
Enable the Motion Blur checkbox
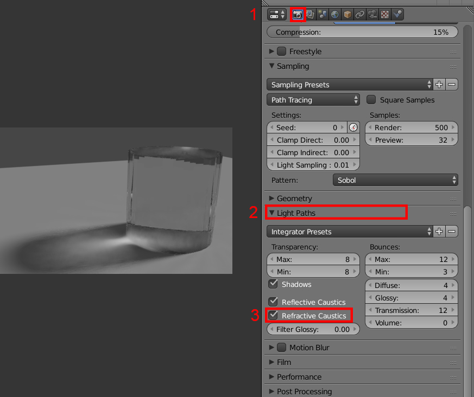tap(281, 348)
